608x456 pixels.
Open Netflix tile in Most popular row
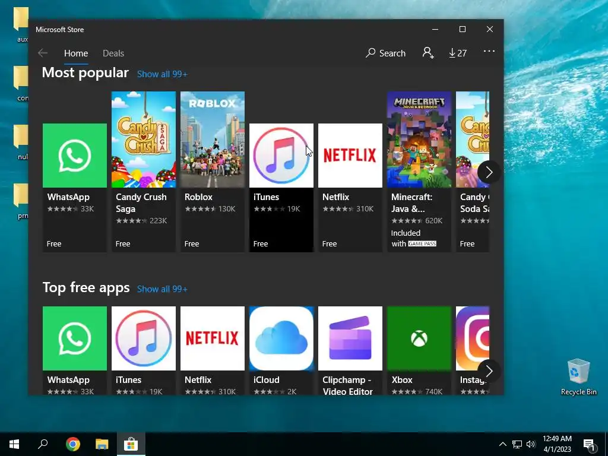click(350, 188)
